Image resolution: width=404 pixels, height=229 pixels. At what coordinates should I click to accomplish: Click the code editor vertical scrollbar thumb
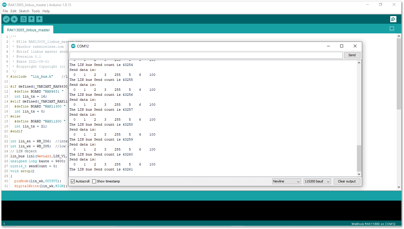399,74
